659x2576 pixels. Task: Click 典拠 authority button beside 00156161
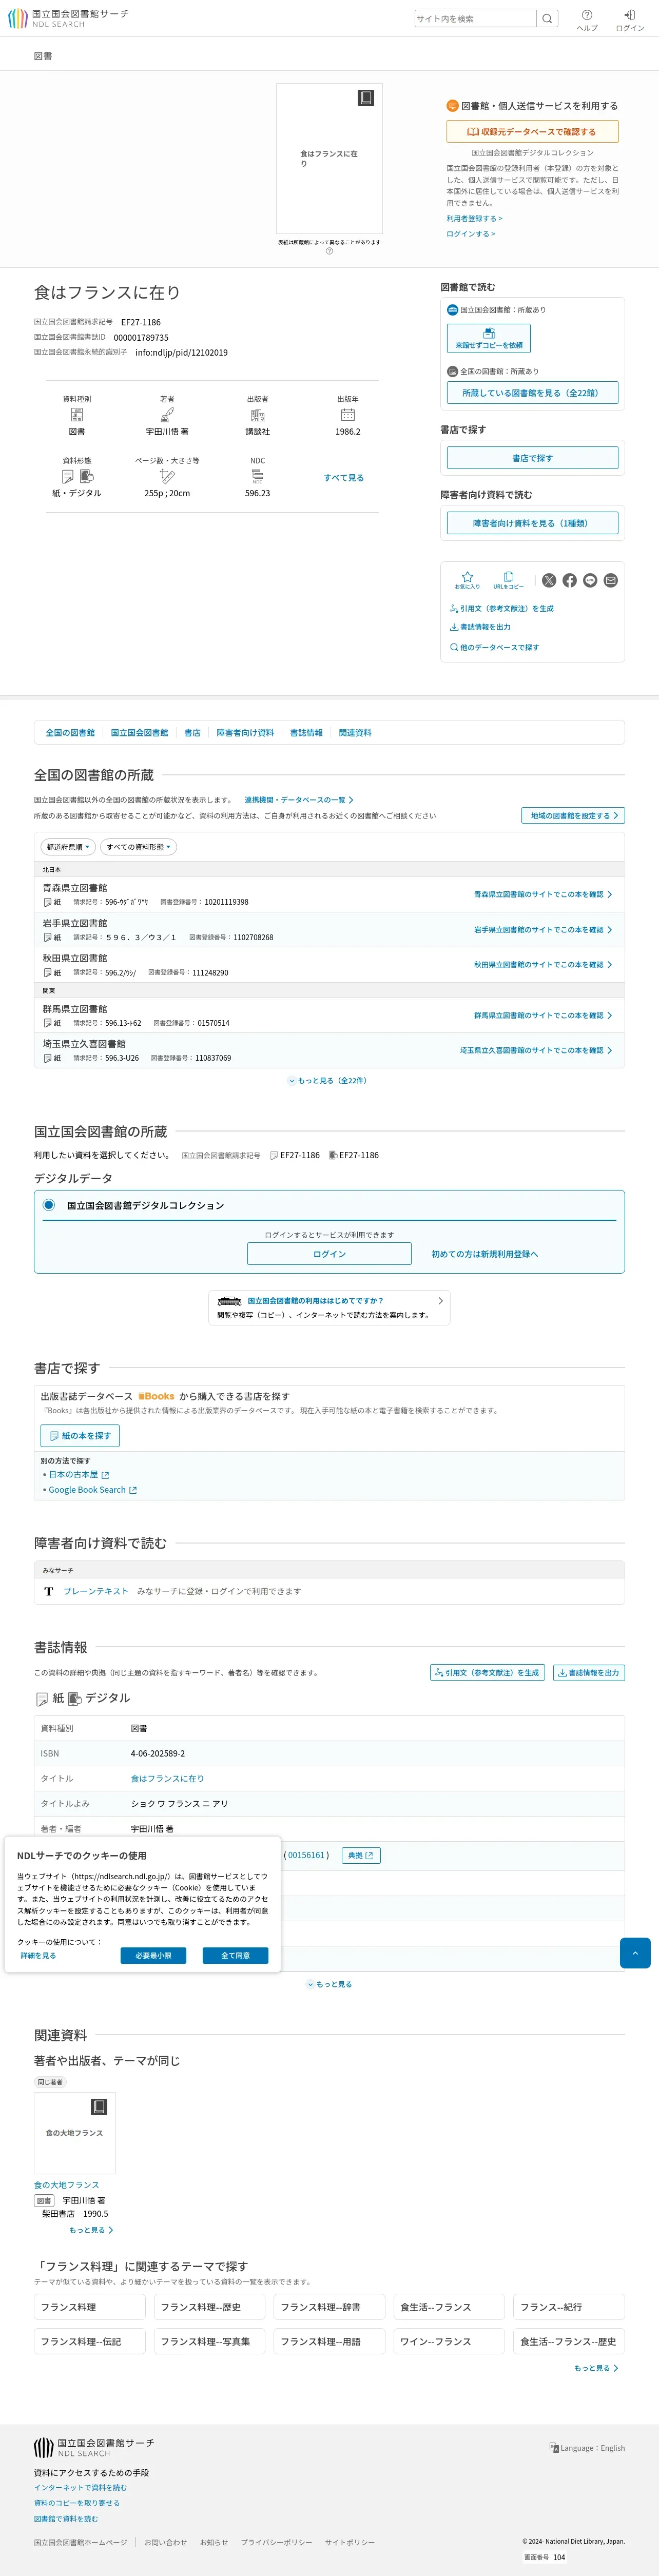(360, 1855)
